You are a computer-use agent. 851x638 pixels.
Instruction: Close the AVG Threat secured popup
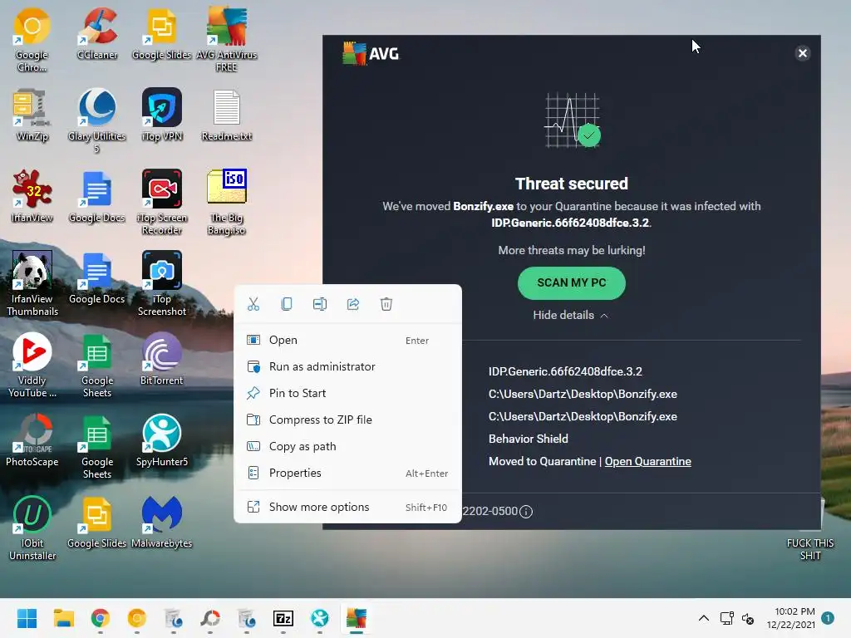coord(802,53)
